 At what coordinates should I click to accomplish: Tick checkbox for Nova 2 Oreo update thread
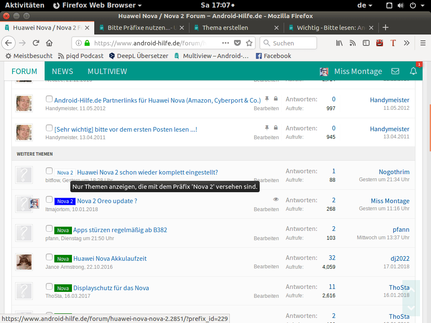49,199
